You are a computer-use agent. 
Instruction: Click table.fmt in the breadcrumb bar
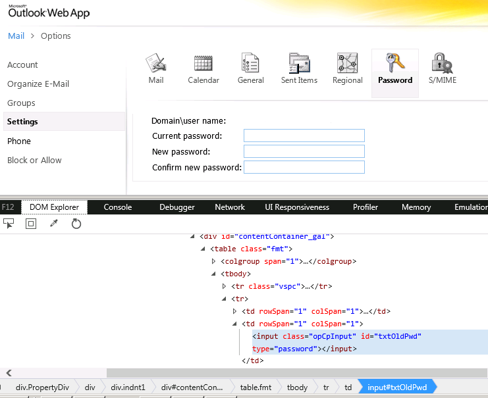pyautogui.click(x=256, y=387)
